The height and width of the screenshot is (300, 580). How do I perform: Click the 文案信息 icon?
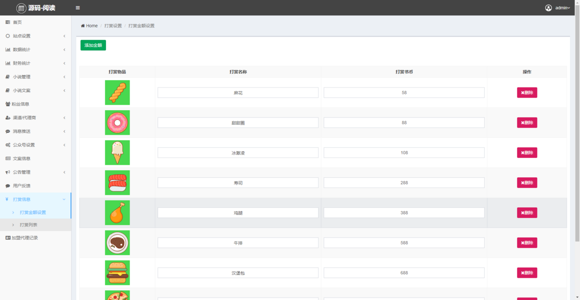click(x=8, y=158)
